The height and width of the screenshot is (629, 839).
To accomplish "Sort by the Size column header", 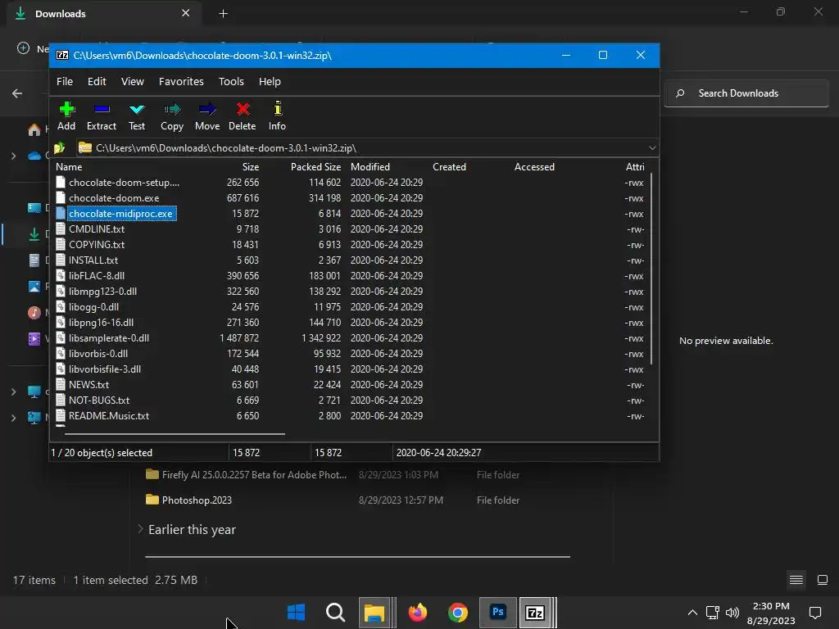I will tap(251, 167).
